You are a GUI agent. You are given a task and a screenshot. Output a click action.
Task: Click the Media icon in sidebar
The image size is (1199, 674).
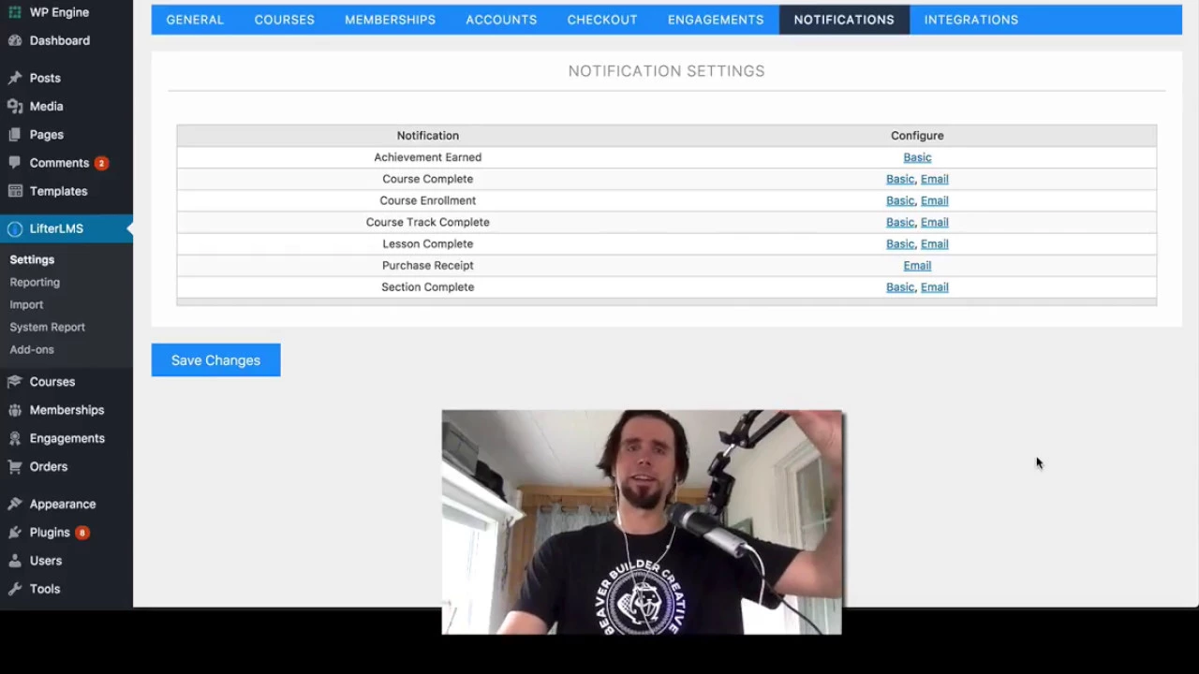tap(15, 106)
